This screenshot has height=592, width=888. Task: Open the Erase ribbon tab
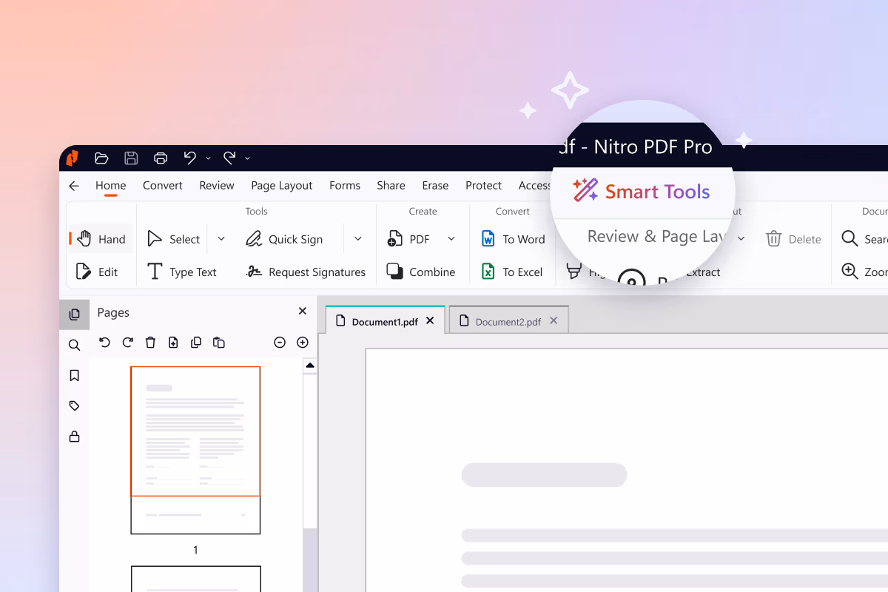coord(435,186)
